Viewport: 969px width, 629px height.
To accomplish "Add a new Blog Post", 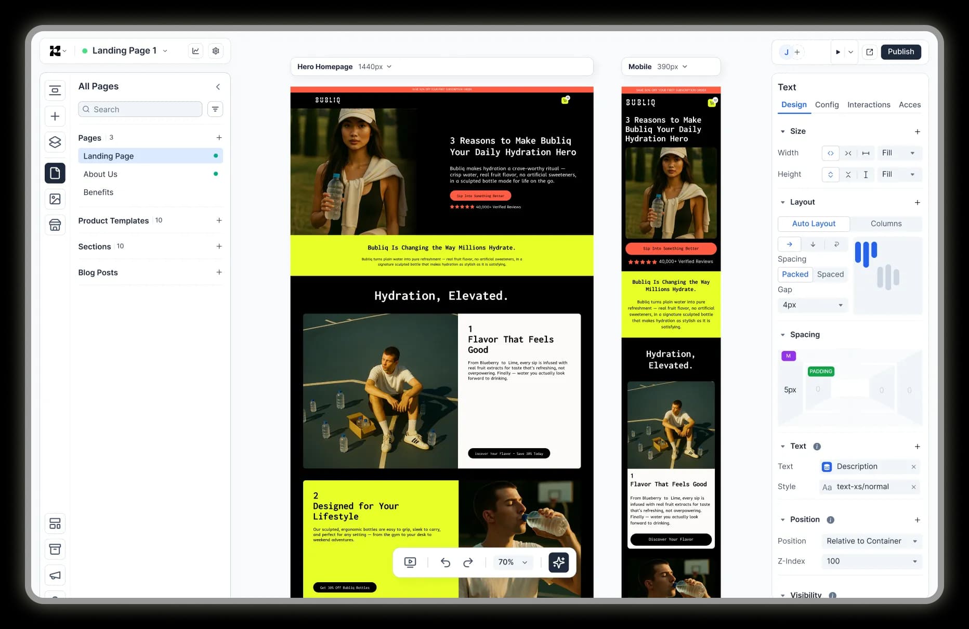I will click(x=219, y=272).
